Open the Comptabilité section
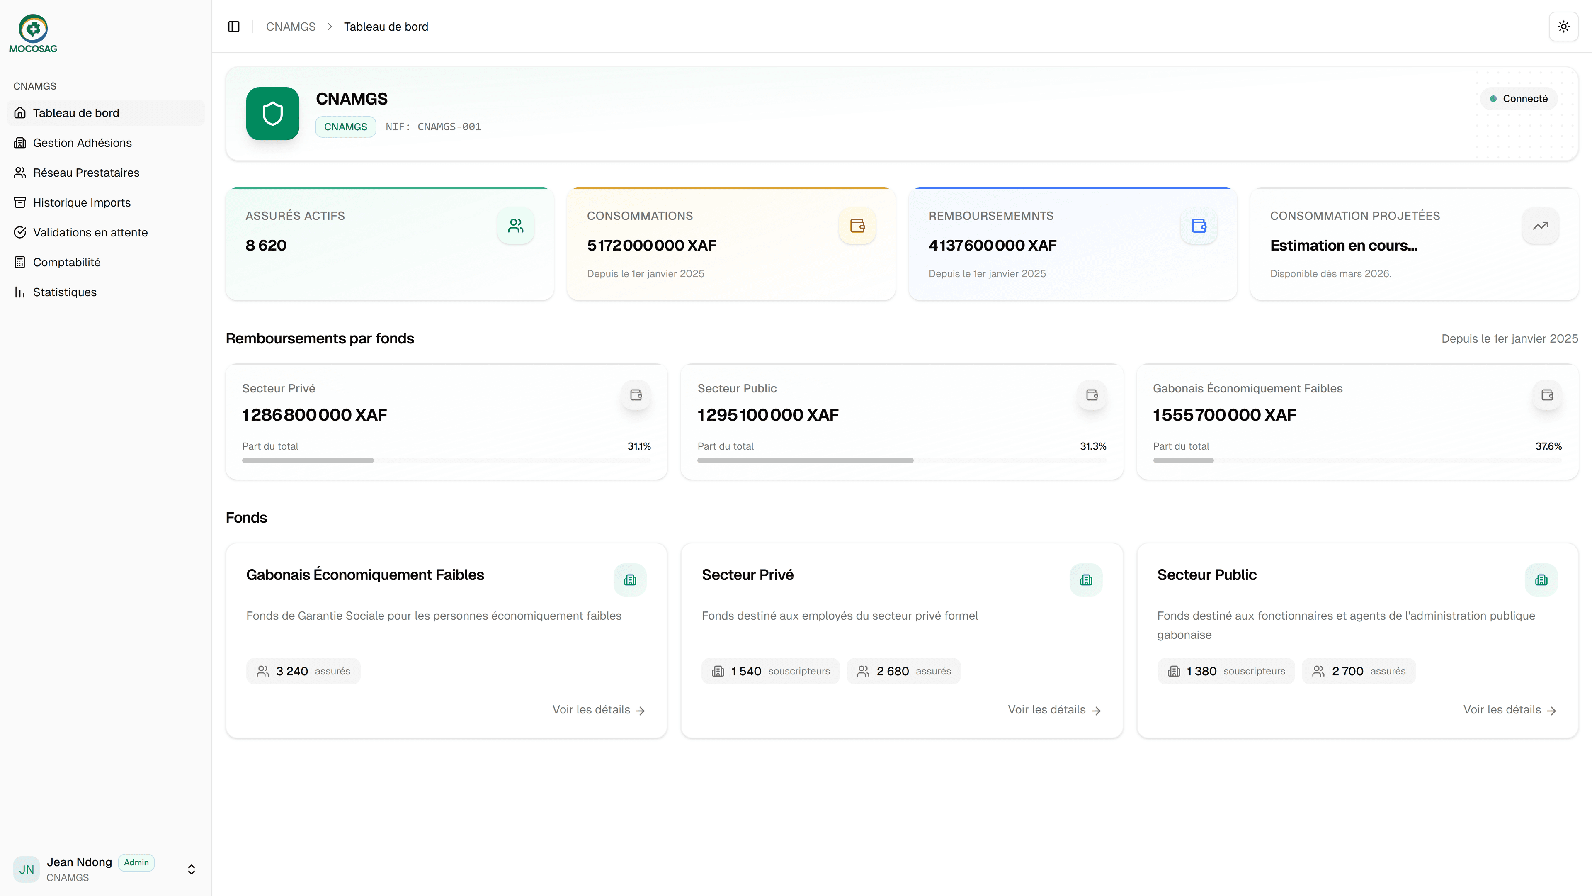 [106, 262]
